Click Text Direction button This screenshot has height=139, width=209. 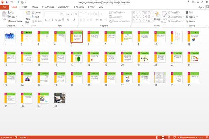(117, 13)
